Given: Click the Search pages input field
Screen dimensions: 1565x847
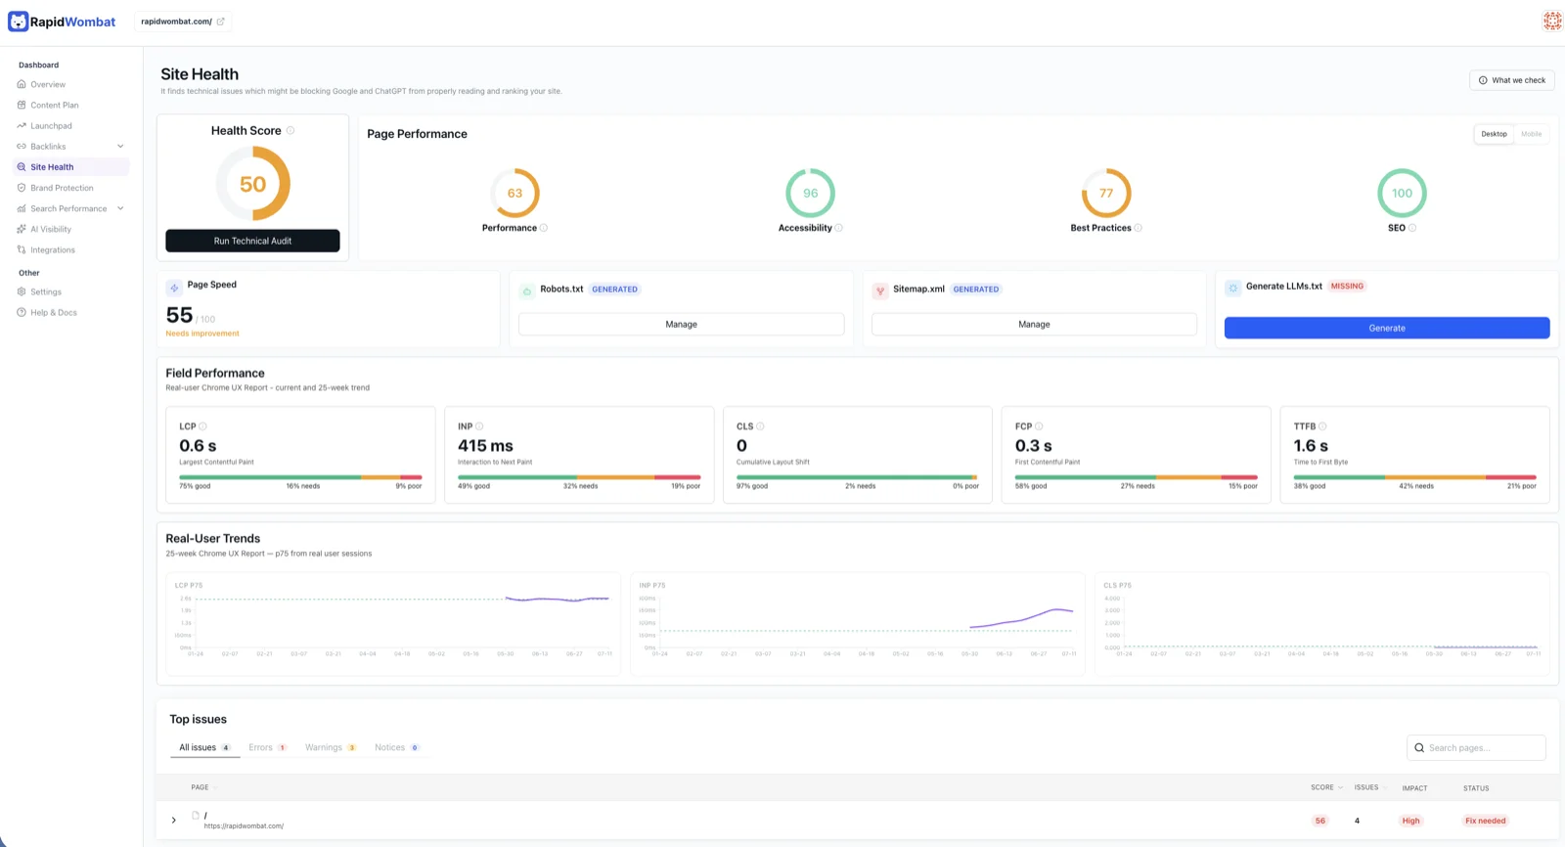Looking at the screenshot, I should pos(1476,747).
